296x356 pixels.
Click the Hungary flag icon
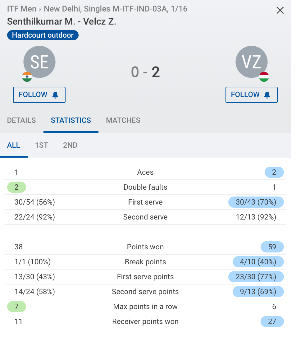pyautogui.click(x=264, y=77)
